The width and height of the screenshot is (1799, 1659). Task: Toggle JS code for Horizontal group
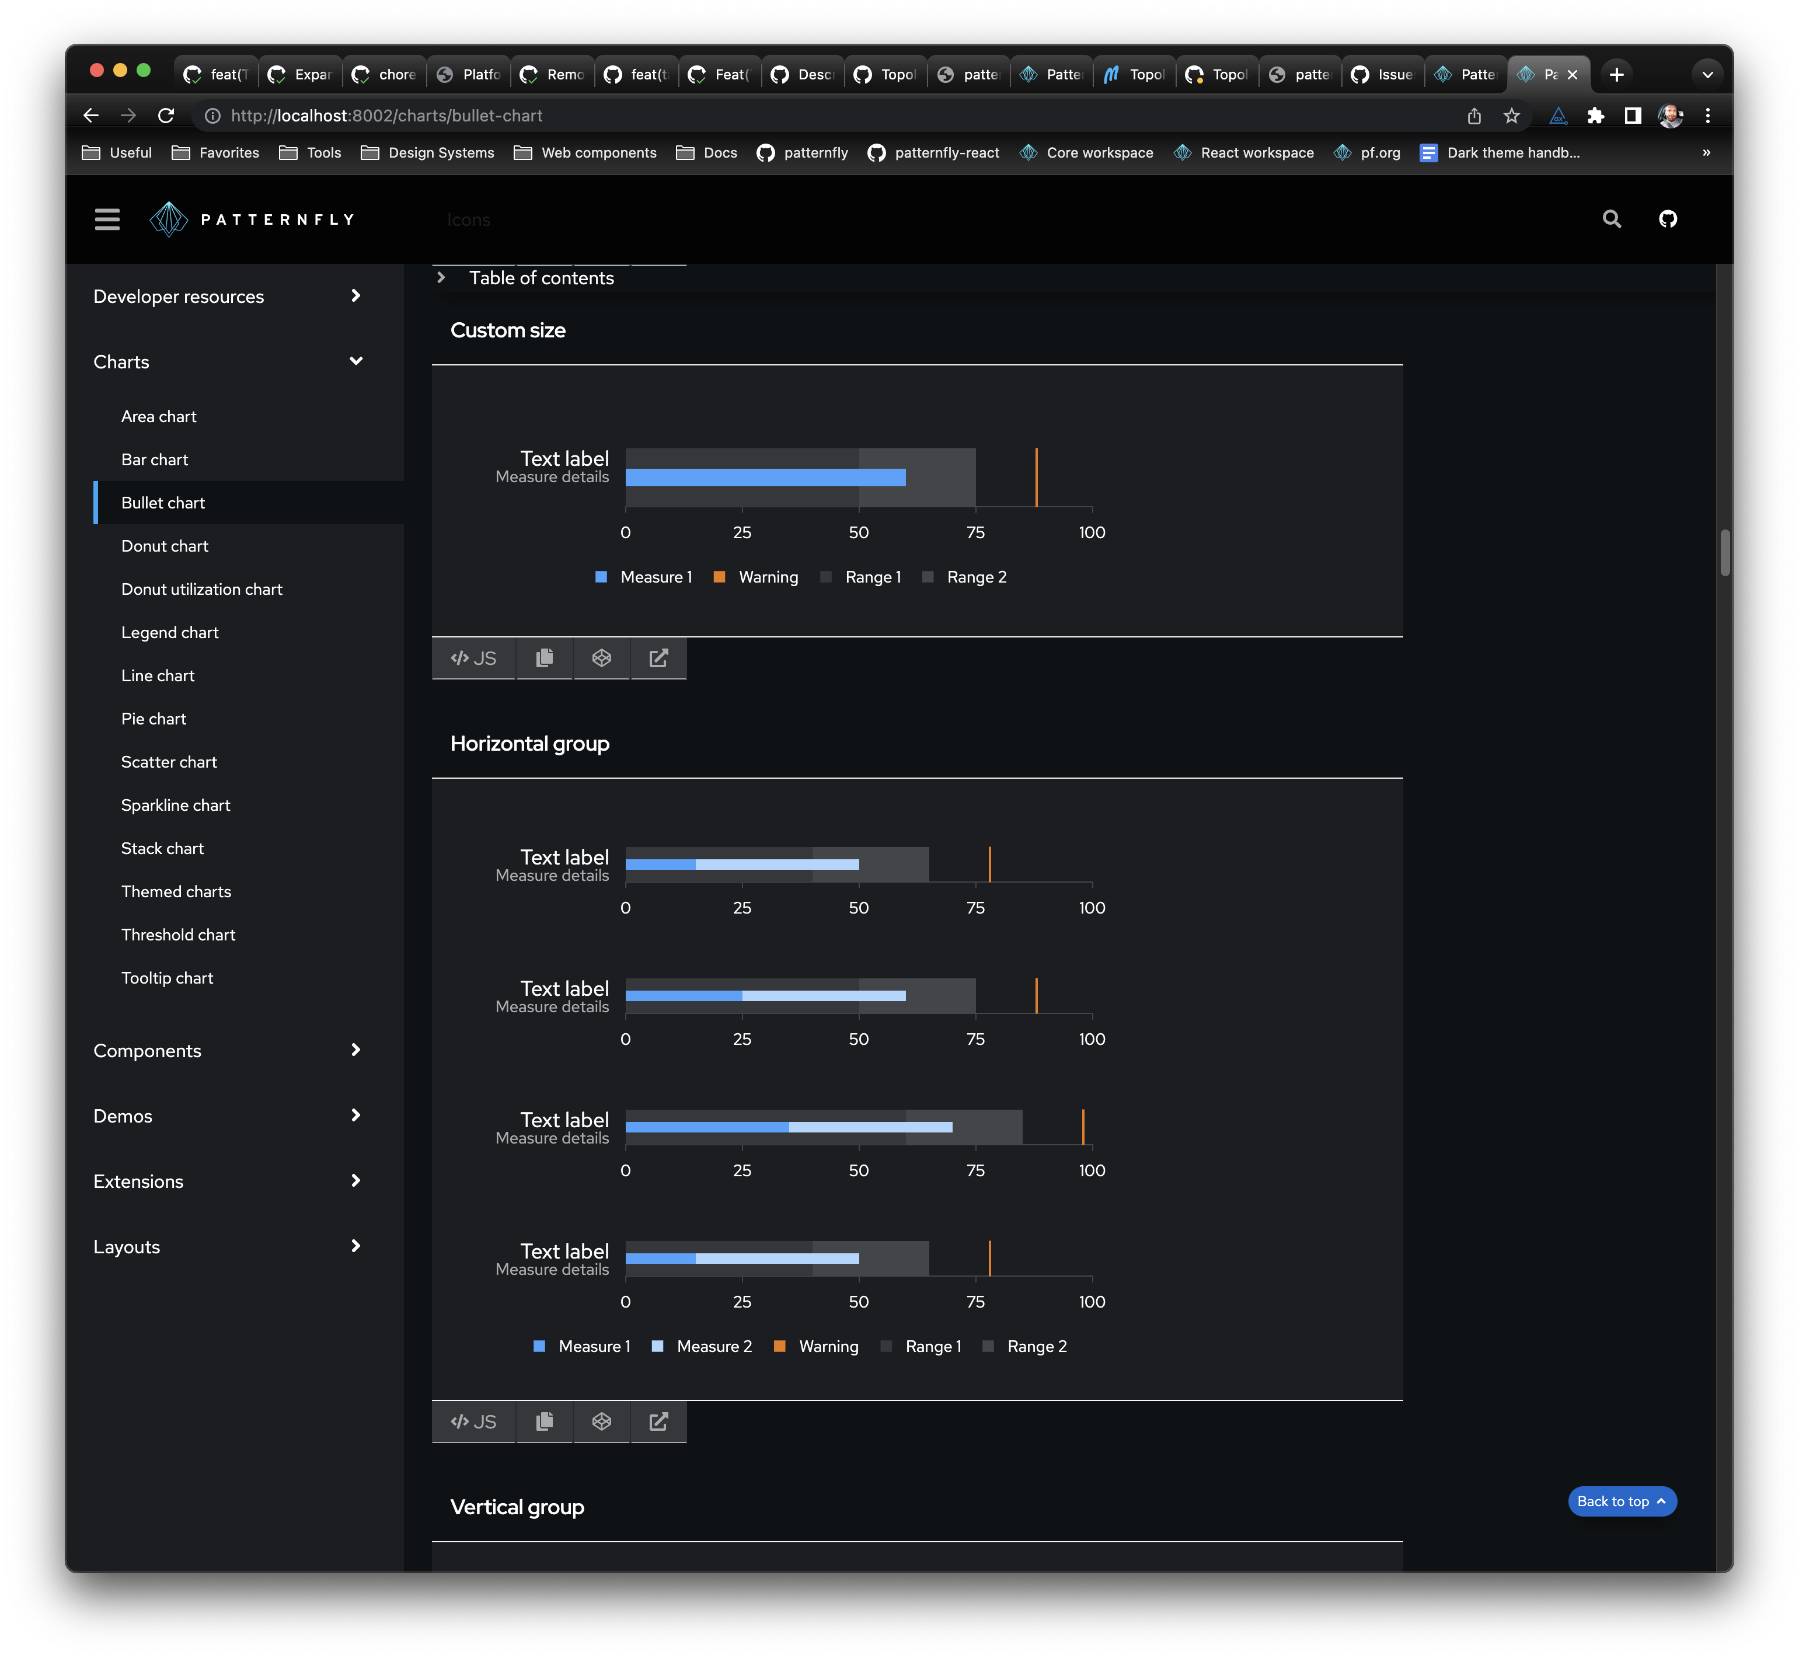[x=473, y=1421]
